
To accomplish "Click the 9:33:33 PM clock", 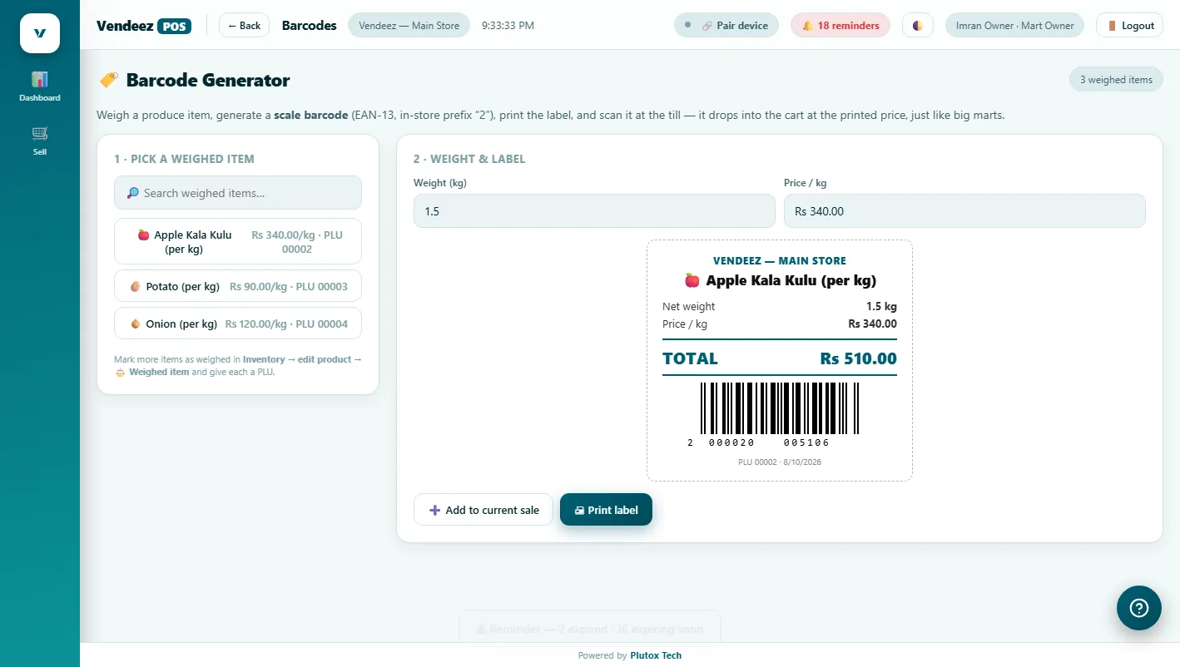I will [x=508, y=26].
